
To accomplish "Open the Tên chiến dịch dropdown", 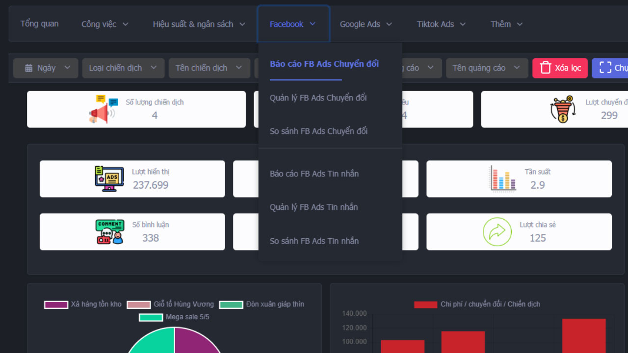I will [209, 68].
